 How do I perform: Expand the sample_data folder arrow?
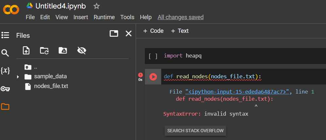(x=18, y=77)
